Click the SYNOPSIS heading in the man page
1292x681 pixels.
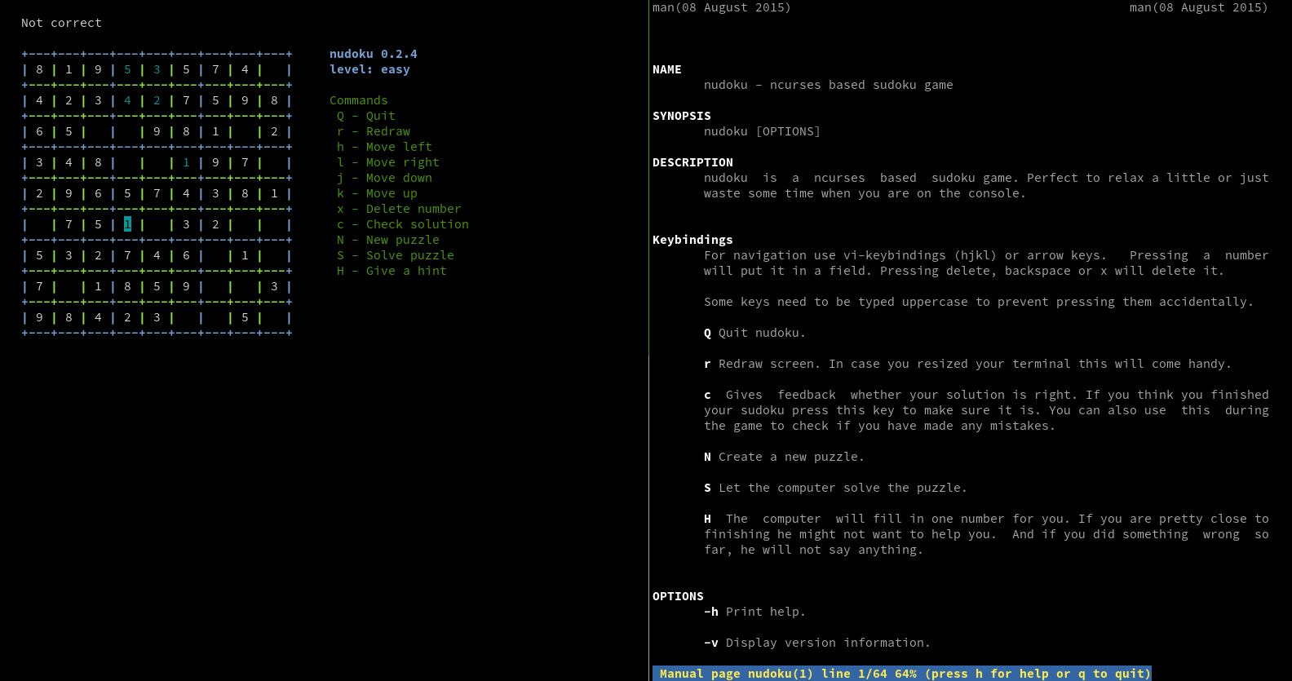point(682,116)
